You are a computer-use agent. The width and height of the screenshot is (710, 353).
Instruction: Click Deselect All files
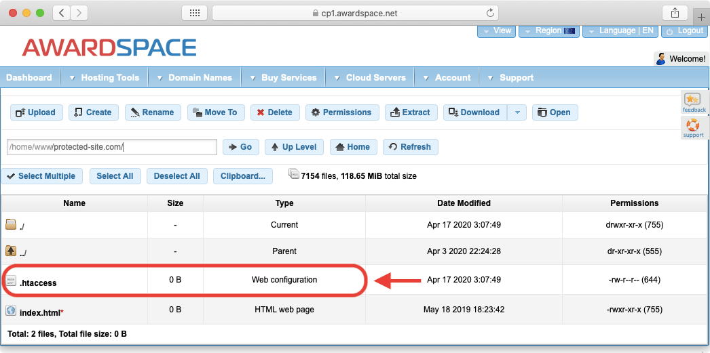click(177, 176)
